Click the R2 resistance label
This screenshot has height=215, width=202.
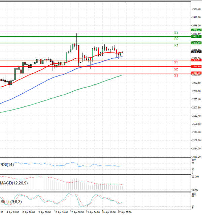click(x=176, y=39)
